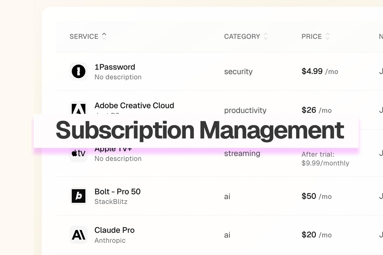Click the $50 /mo price
This screenshot has width=383, height=255.
coord(317,196)
